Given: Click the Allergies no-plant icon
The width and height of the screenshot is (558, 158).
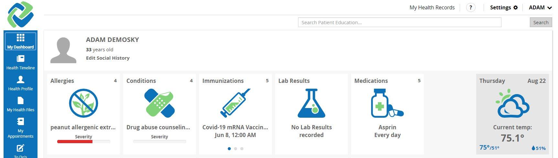Looking at the screenshot, I should (x=83, y=103).
